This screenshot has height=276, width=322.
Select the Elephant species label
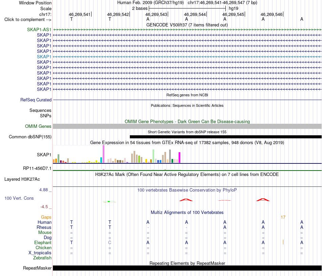point(43,242)
